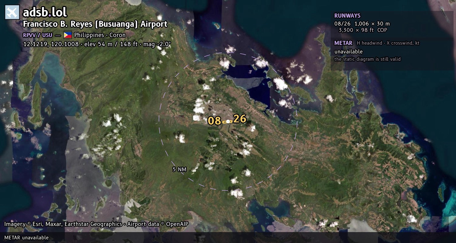Click the white airport center dot on the runway
Viewport: 456px width, 243px height.
tap(228, 122)
